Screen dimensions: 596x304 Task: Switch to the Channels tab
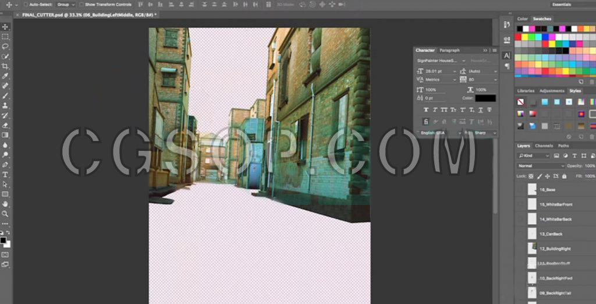pyautogui.click(x=544, y=146)
